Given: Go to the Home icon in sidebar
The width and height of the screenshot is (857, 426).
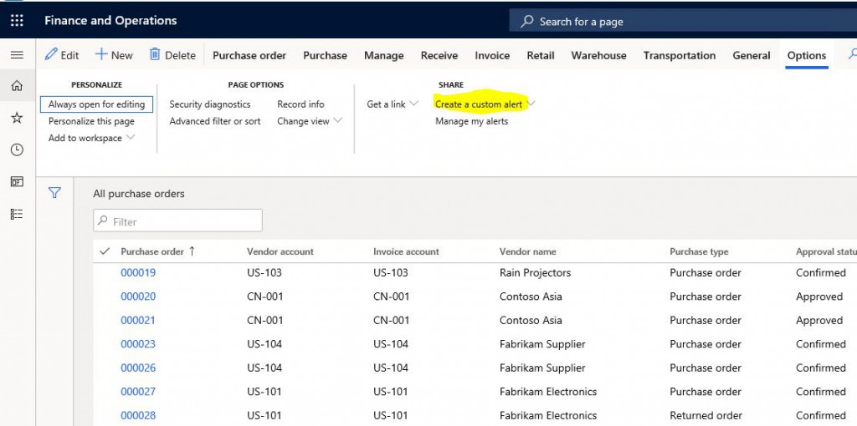Looking at the screenshot, I should 17,85.
